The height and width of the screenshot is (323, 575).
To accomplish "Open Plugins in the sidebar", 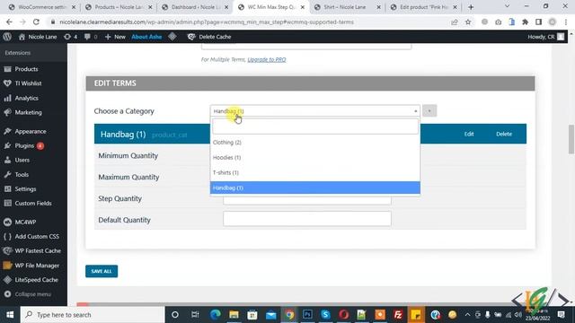I will coord(24,145).
